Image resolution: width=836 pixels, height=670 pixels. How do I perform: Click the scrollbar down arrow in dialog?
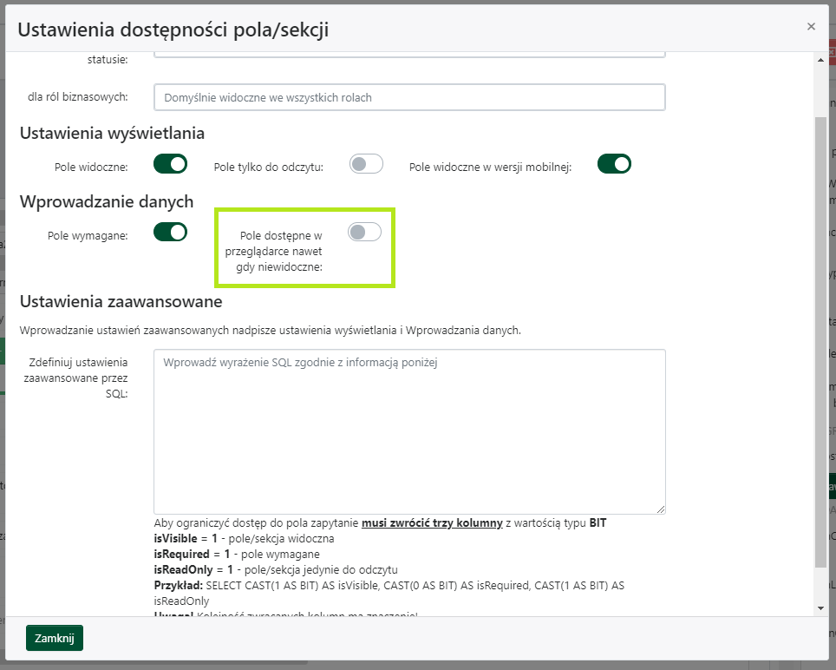coord(820,608)
